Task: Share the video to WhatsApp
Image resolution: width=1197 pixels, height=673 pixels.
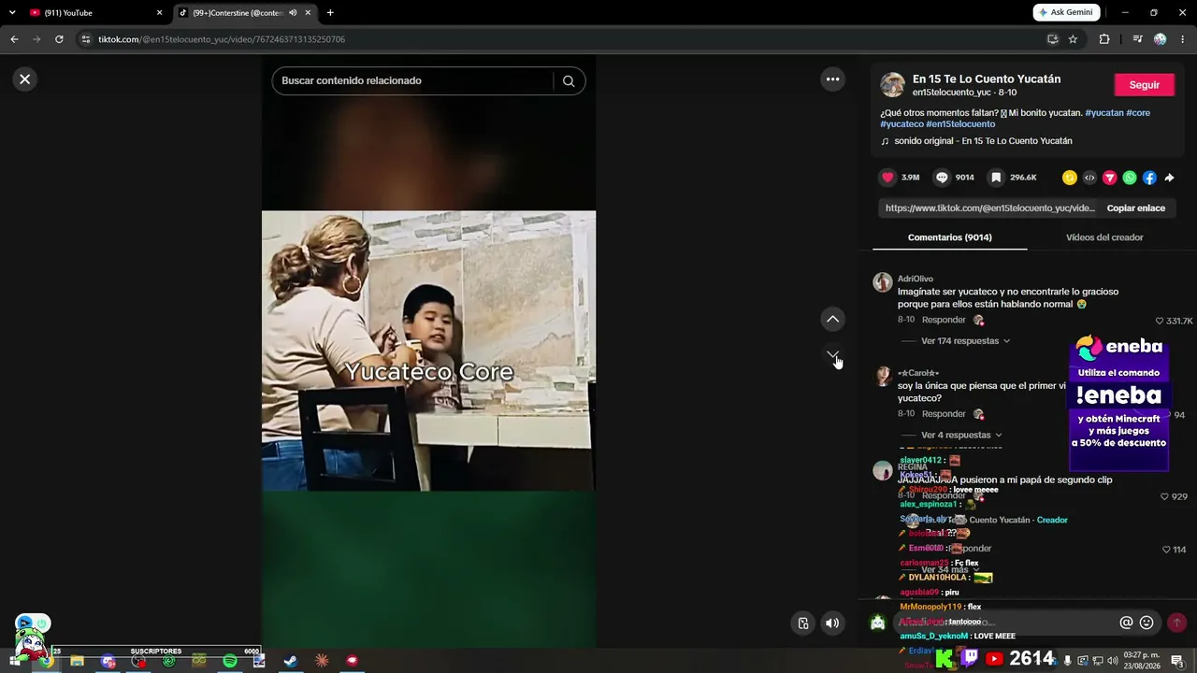Action: (1130, 178)
